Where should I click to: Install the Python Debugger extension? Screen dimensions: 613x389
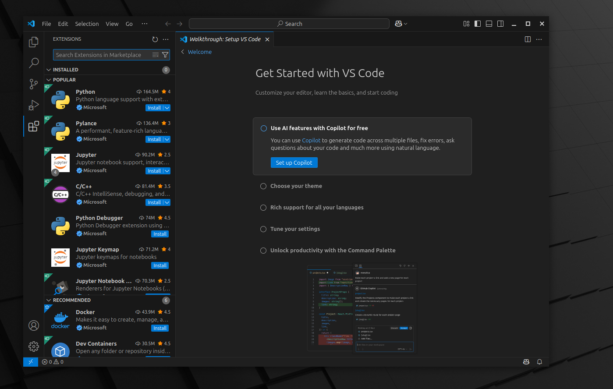[160, 234]
